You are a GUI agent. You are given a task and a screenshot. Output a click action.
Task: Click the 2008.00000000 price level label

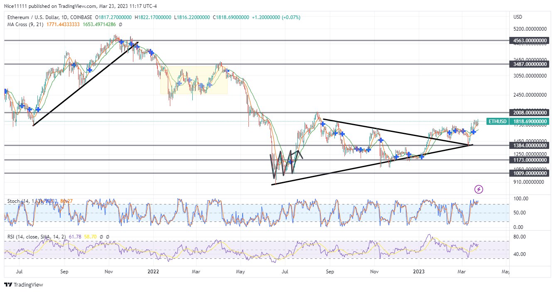(x=528, y=113)
